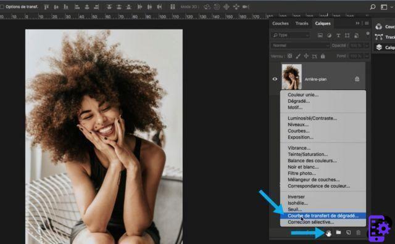Screen dimensions: 395x244
Task: Click the Opacité value field
Action: pyautogui.click(x=356, y=46)
